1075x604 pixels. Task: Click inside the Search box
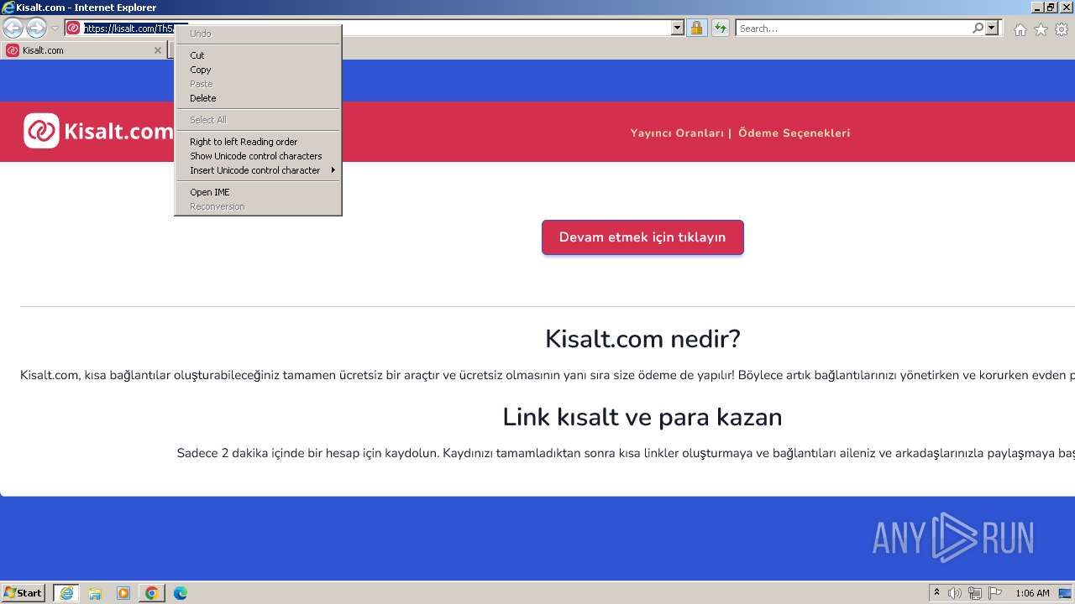coord(852,28)
